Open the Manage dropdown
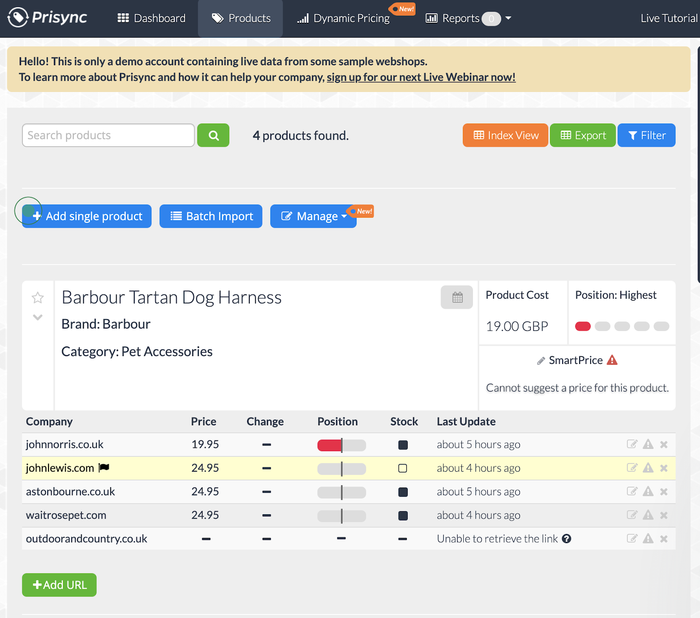700x618 pixels. point(313,216)
